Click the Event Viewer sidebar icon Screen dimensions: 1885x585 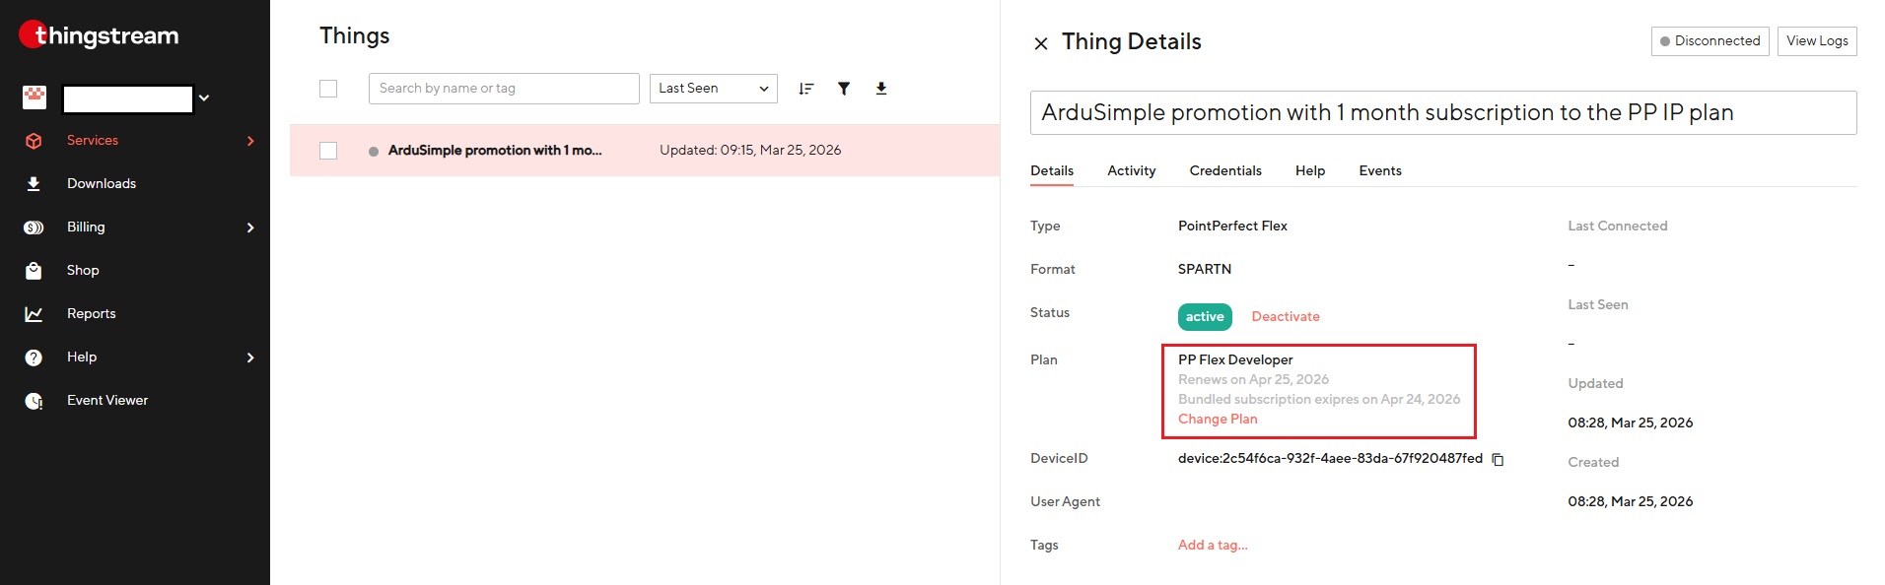click(34, 401)
